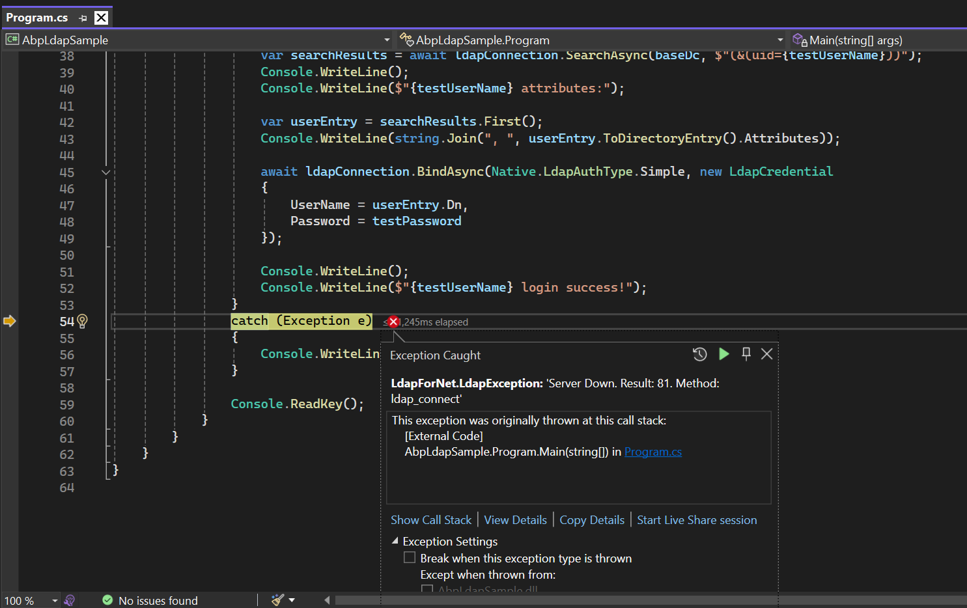Open the AbpLdapSample.Program type dropdown
967x608 pixels.
(780, 40)
